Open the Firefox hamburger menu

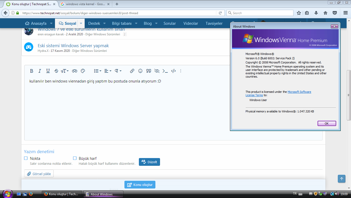coord(346,13)
